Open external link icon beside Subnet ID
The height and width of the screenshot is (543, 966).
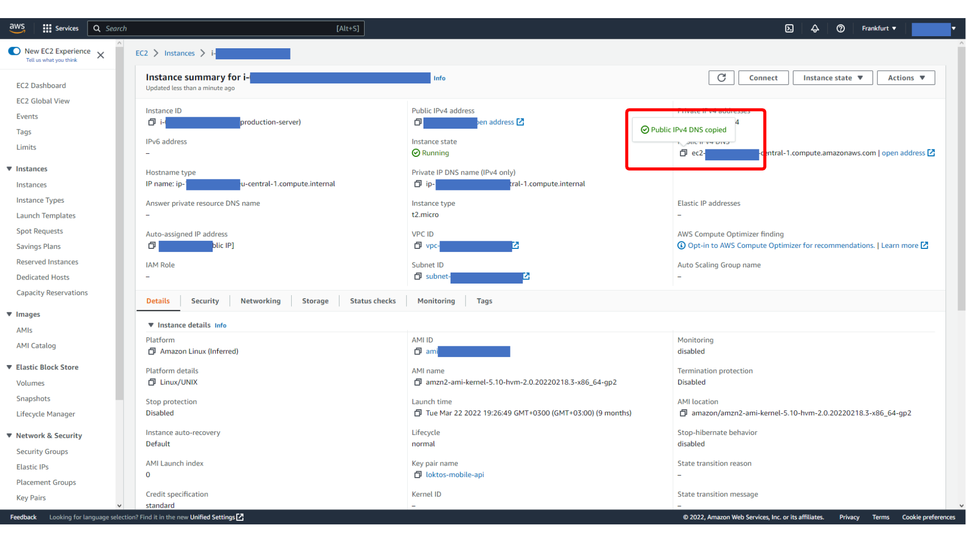[x=526, y=276]
